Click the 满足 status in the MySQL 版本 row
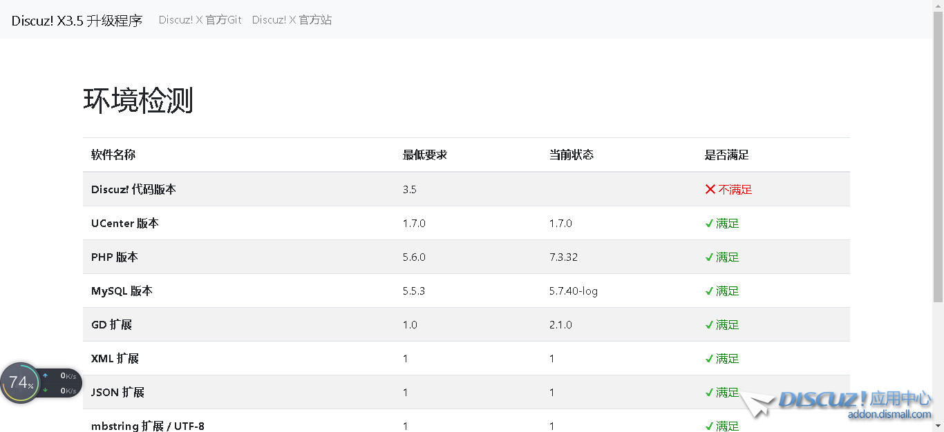944x432 pixels. click(x=728, y=291)
